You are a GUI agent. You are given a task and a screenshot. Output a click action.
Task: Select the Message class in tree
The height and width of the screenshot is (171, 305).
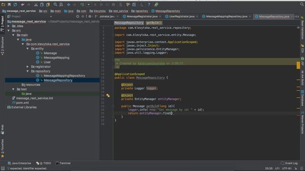point(50,53)
